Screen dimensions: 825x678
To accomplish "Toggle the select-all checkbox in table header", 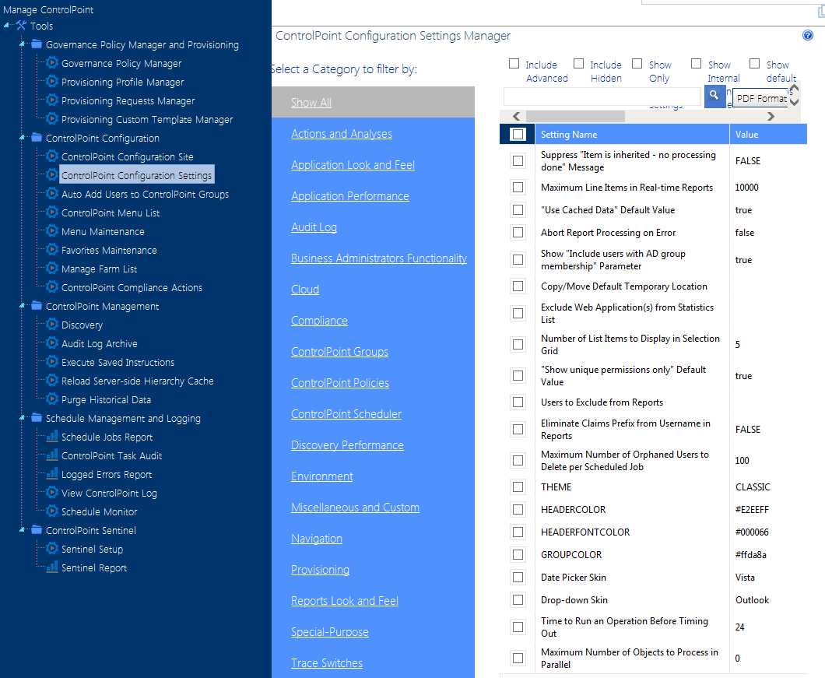I will point(516,134).
